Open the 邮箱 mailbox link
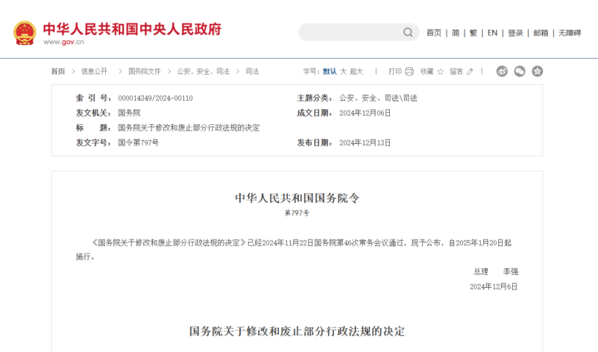 click(541, 33)
